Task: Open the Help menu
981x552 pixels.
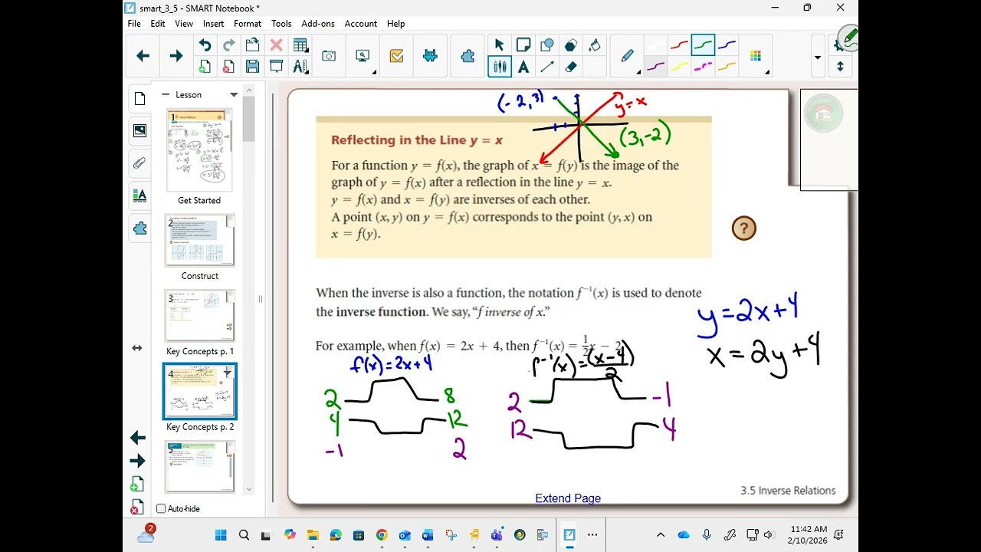Action: pos(395,24)
